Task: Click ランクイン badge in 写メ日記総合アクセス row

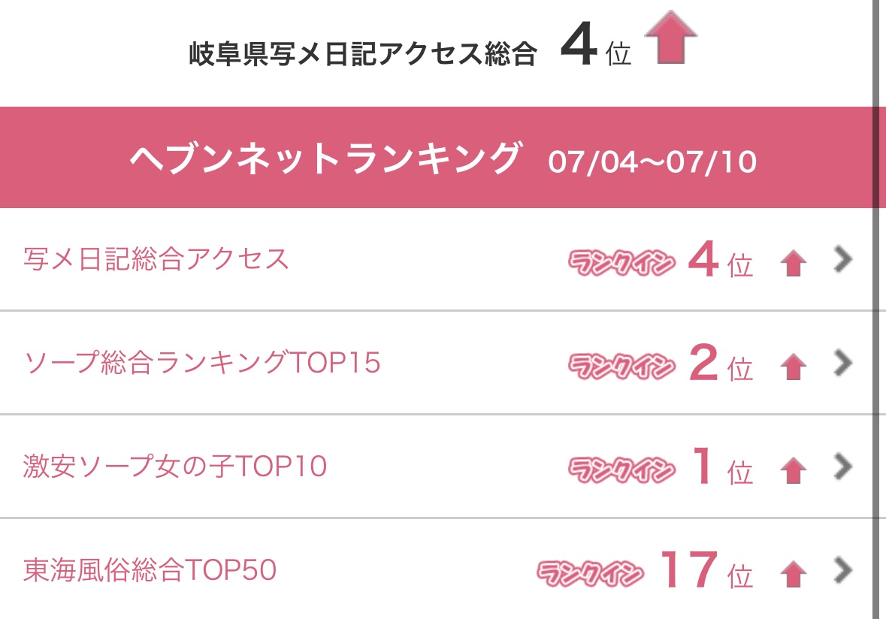Action: pyautogui.click(x=621, y=262)
